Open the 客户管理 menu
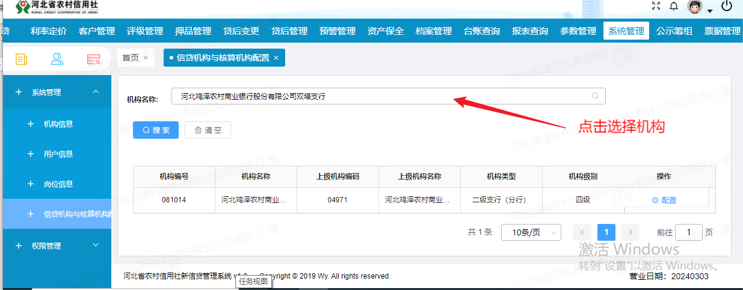This screenshot has height=290, width=743. pyautogui.click(x=97, y=31)
